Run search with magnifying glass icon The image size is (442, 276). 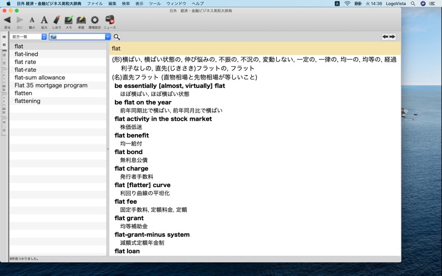click(117, 37)
